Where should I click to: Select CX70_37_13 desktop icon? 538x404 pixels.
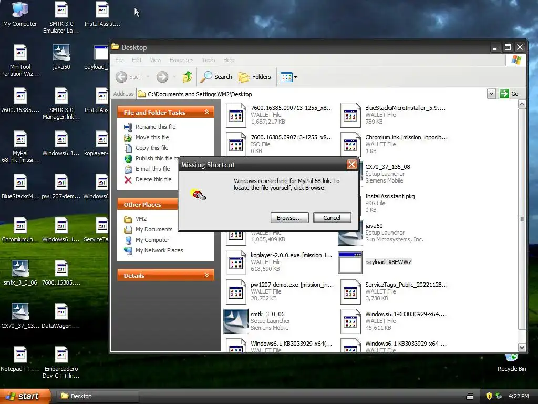tap(20, 316)
